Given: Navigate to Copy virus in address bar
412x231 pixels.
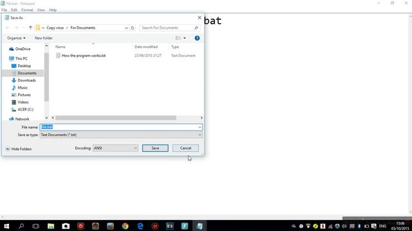Looking at the screenshot, I should (55, 28).
